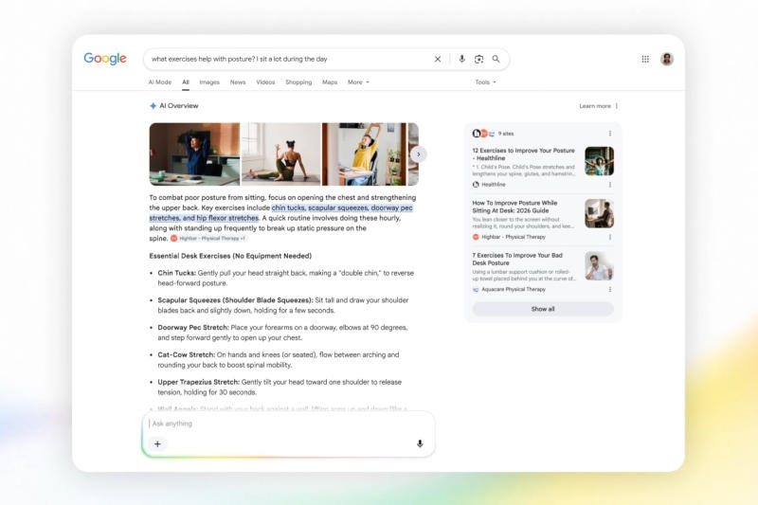The height and width of the screenshot is (505, 758).
Task: Tap microphone in the Ask anything box
Action: coord(420,443)
